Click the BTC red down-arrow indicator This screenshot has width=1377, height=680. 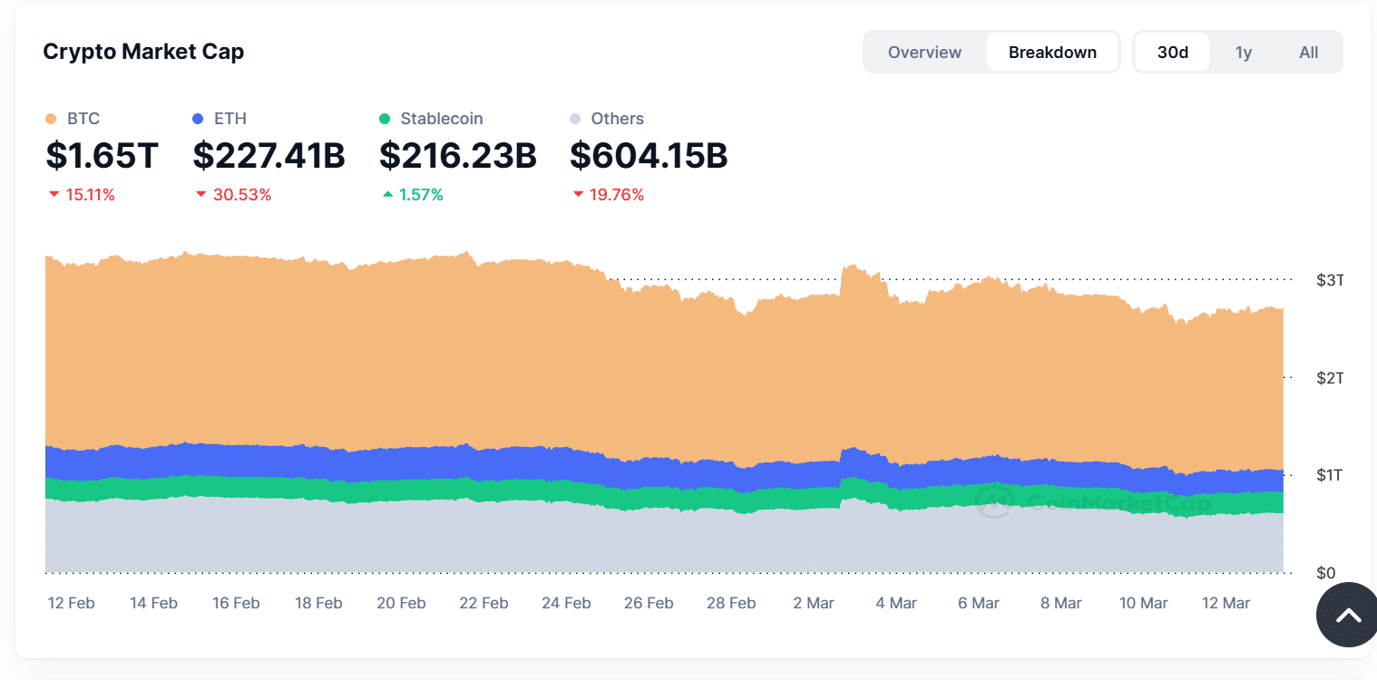54,195
